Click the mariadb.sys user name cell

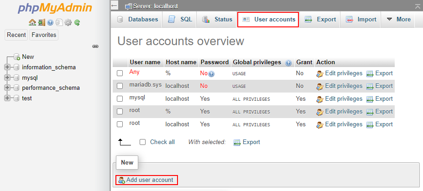coord(146,85)
